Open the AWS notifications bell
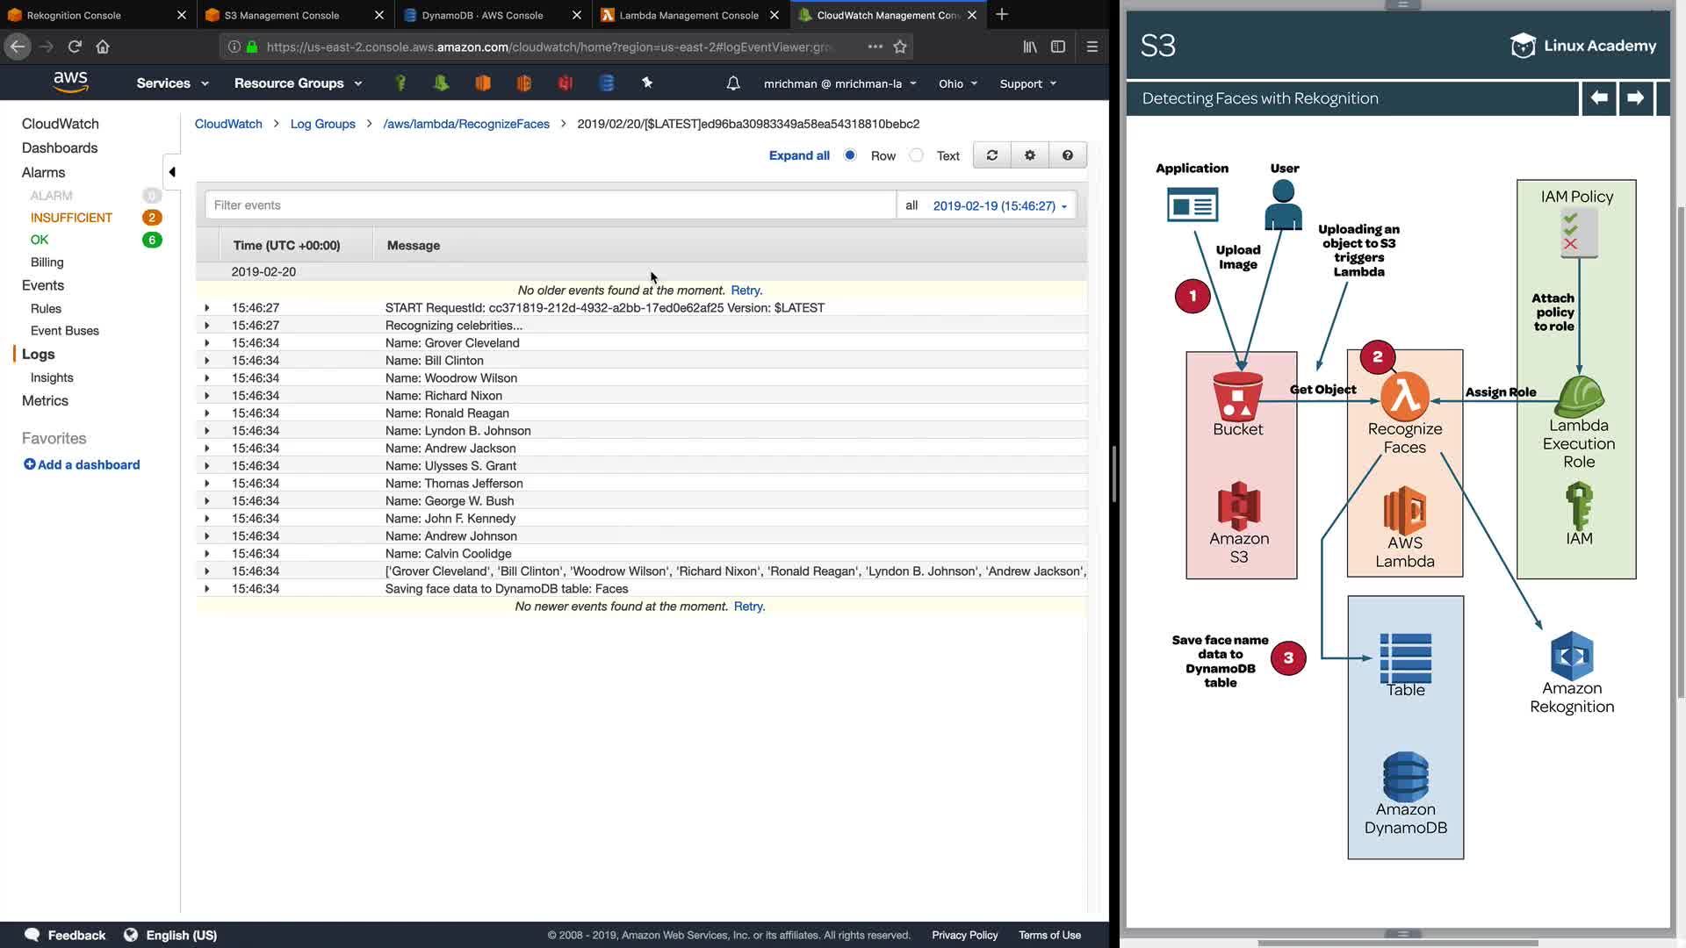 pyautogui.click(x=733, y=83)
